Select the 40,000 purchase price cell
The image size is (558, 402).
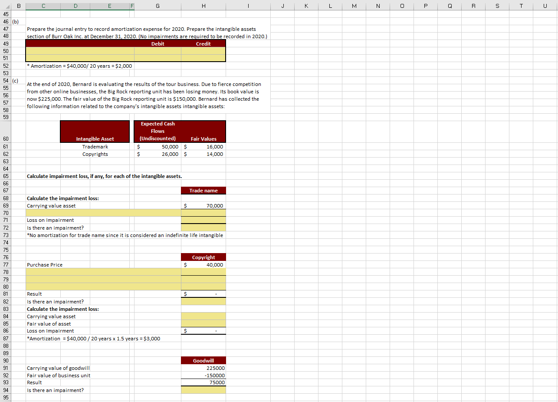click(x=203, y=265)
